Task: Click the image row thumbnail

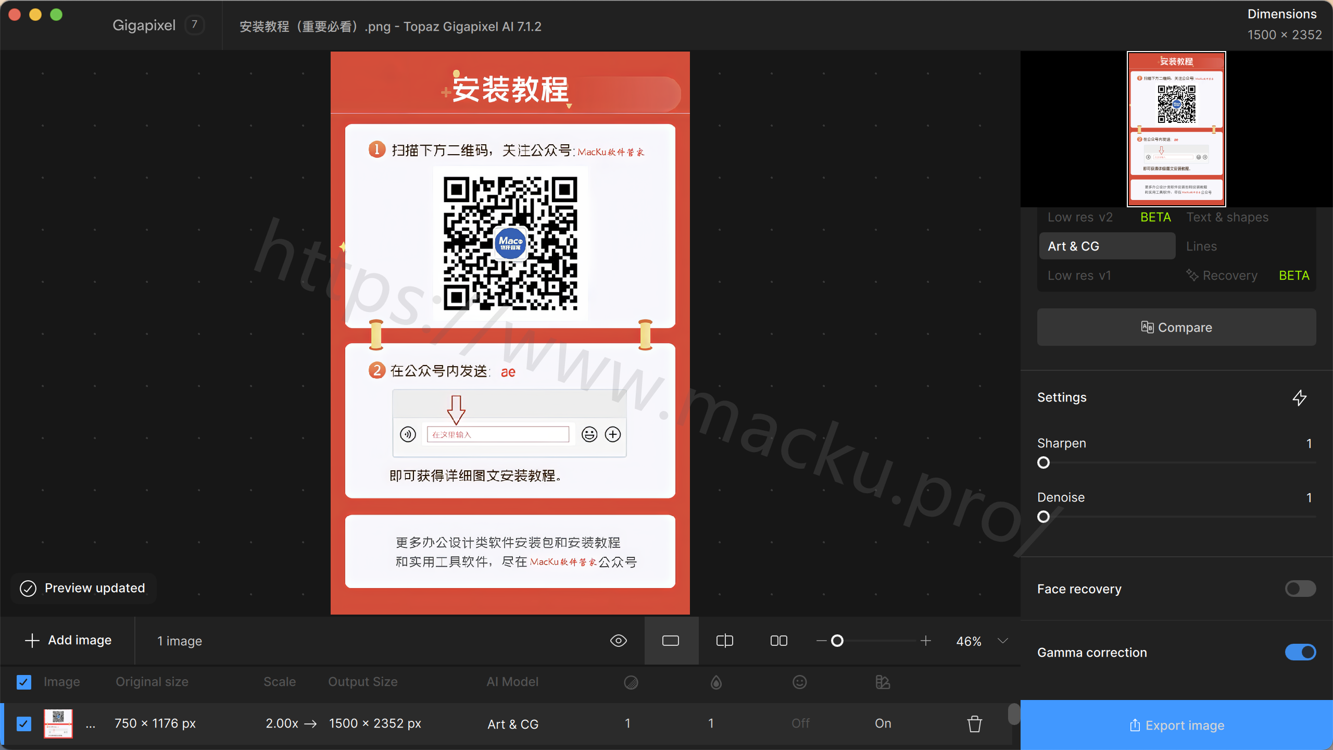Action: point(58,723)
